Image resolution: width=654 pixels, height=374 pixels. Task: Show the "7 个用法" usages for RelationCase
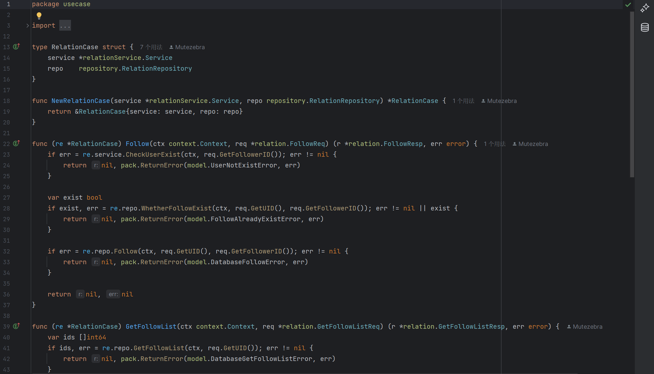(x=151, y=47)
